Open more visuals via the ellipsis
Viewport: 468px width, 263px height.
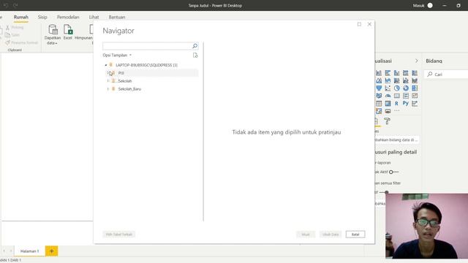point(396,110)
